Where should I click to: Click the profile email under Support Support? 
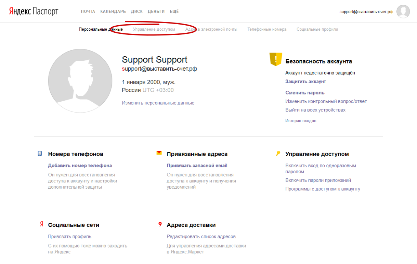pos(159,69)
